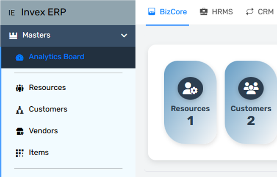Select the Masters menu label
This screenshot has height=177, width=277.
click(x=36, y=35)
